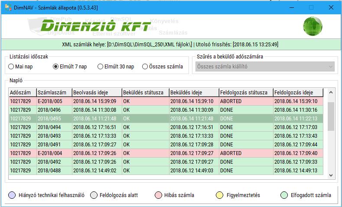Image resolution: width=342 pixels, height=207 pixels.
Task: Click tax number in row 2018/0491
Action: (20, 145)
